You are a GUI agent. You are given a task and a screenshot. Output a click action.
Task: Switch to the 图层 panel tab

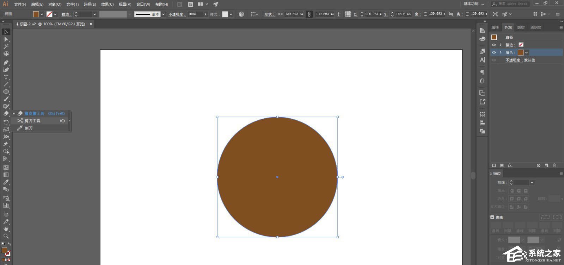(521, 27)
